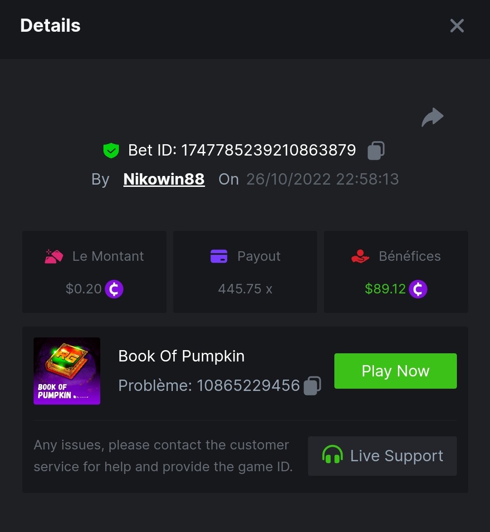Viewport: 490px width, 532px height.
Task: Click the green verified shield icon
Action: tap(111, 151)
